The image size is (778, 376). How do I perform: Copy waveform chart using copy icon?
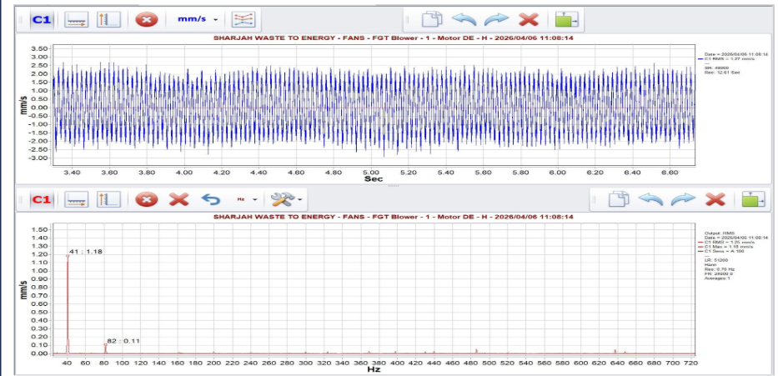tap(432, 20)
